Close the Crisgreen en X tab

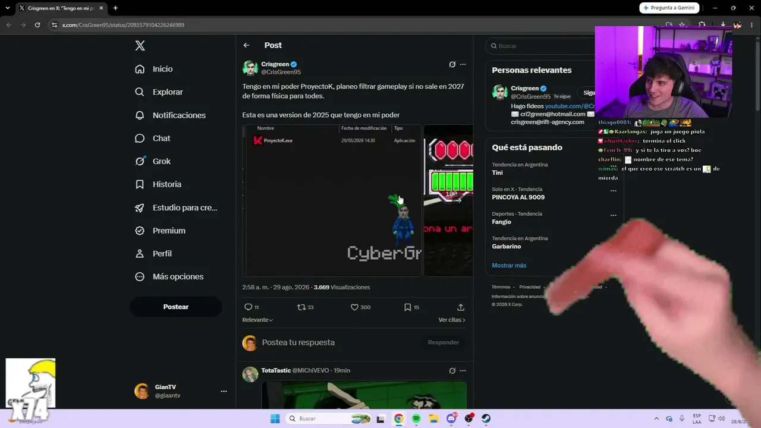[x=101, y=8]
